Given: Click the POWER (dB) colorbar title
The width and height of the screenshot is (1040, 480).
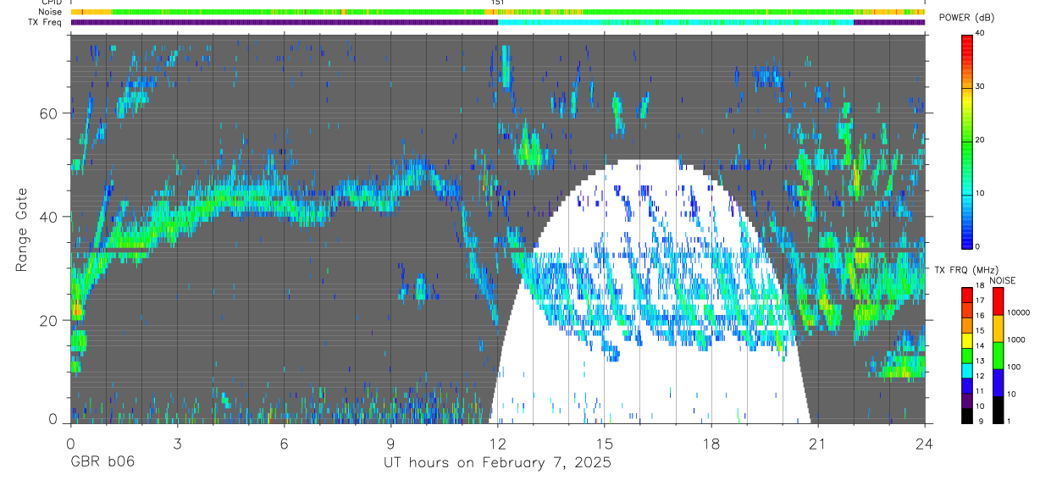Looking at the screenshot, I should 967,18.
